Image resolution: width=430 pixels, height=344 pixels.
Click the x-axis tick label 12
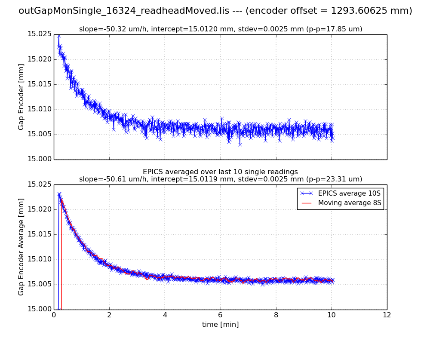[387, 315]
